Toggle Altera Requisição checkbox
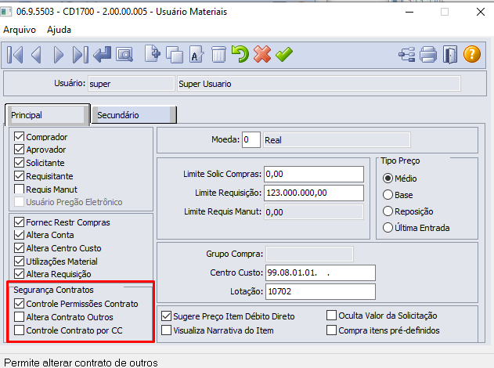 [x=20, y=274]
